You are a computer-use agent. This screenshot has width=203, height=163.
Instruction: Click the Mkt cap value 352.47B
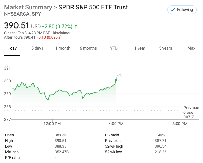pos(61,152)
